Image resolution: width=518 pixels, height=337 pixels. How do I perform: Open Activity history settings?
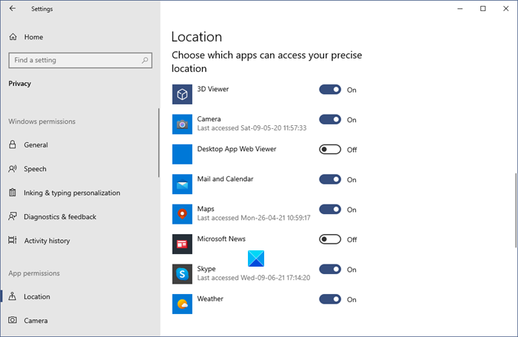(x=80, y=241)
